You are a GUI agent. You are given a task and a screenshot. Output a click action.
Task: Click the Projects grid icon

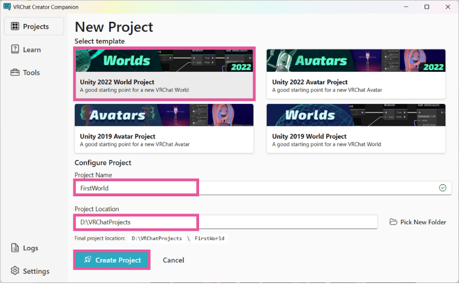(x=15, y=26)
